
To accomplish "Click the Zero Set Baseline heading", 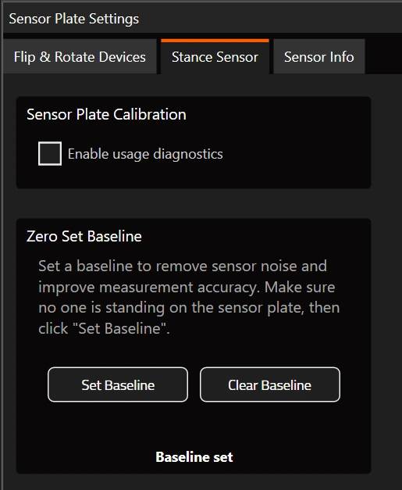I will point(84,236).
